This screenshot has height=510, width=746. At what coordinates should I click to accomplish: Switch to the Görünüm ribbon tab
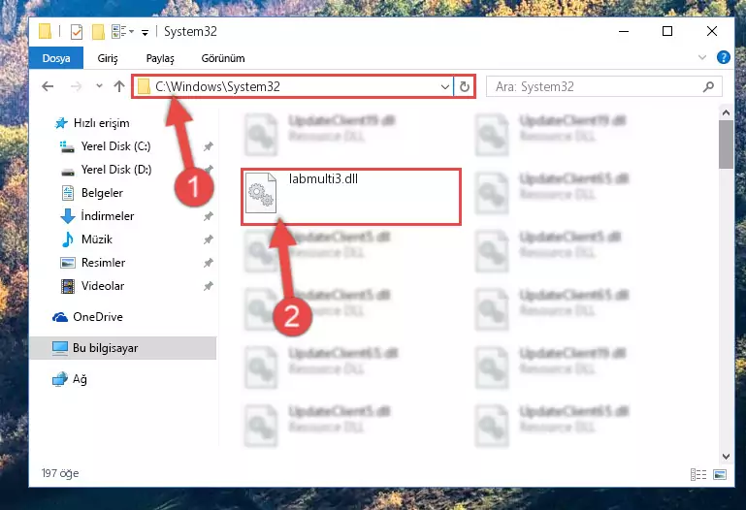point(223,58)
